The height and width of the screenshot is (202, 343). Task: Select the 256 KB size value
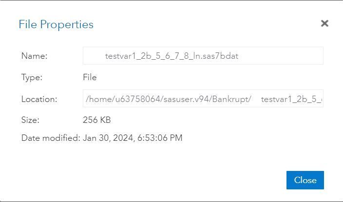(97, 120)
